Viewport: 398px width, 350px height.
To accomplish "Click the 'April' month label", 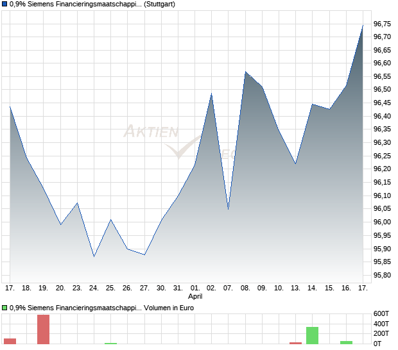I will 195,297.
